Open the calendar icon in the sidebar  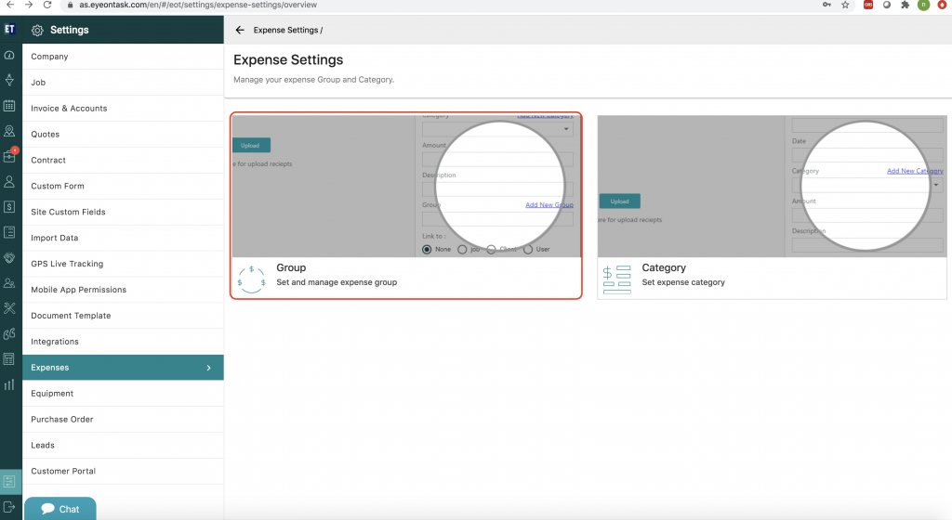pyautogui.click(x=9, y=106)
